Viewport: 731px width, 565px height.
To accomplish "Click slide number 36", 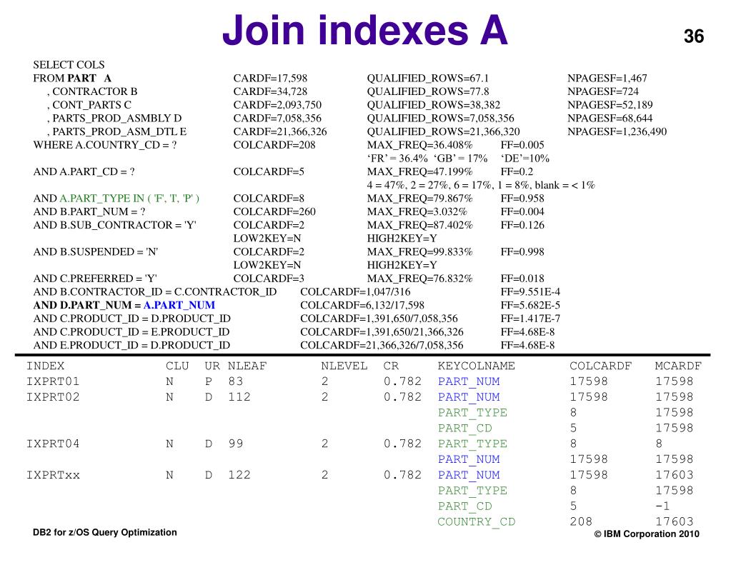I will 694,36.
